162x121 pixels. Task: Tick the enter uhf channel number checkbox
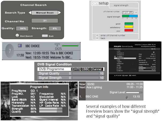[97, 35]
